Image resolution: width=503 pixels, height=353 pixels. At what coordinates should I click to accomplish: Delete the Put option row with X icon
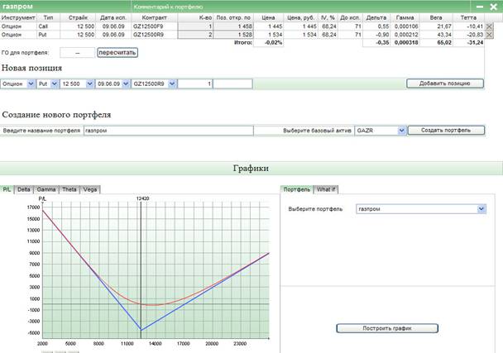coord(489,35)
